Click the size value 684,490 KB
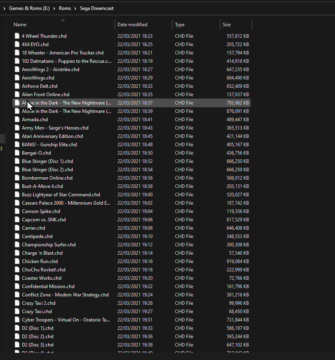 click(x=238, y=78)
